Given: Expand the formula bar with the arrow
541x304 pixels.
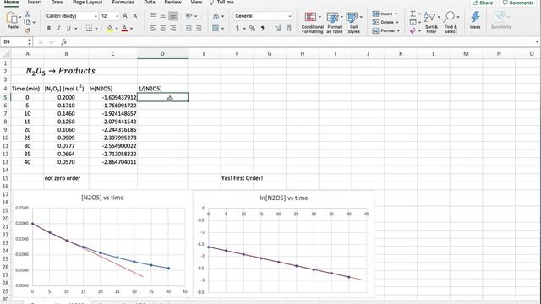Looking at the screenshot, I should coord(538,42).
